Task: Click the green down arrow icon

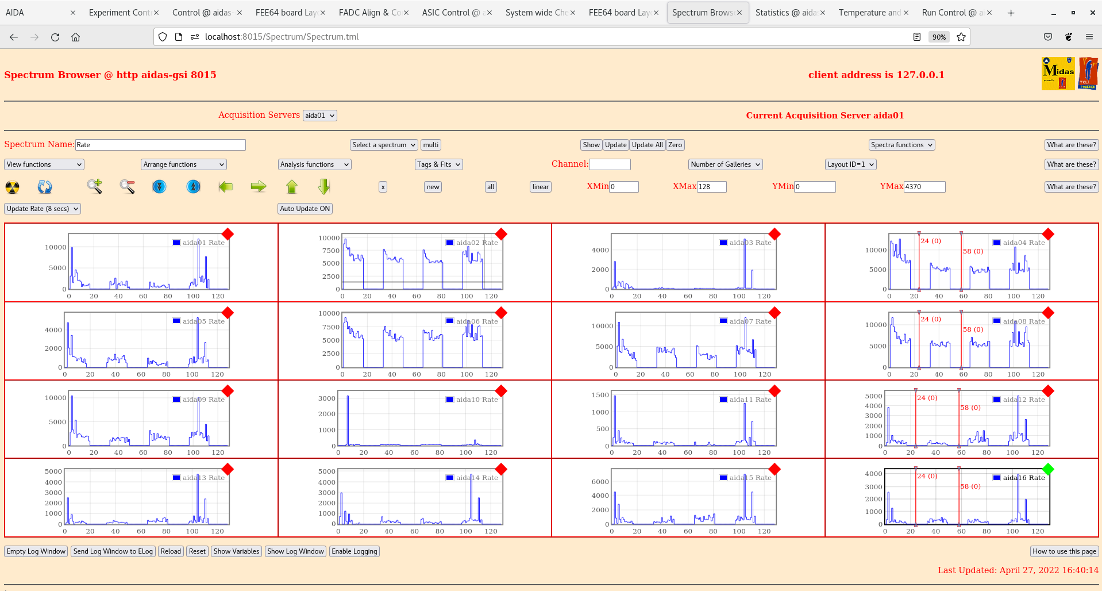Action: pyautogui.click(x=324, y=186)
